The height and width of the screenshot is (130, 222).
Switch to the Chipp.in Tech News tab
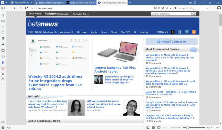click(x=81, y=3)
